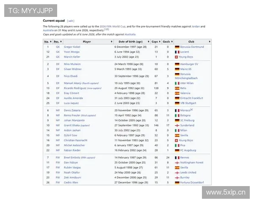Open VfB Stuttgart club link
This screenshot has height=203, width=254.
(188, 103)
